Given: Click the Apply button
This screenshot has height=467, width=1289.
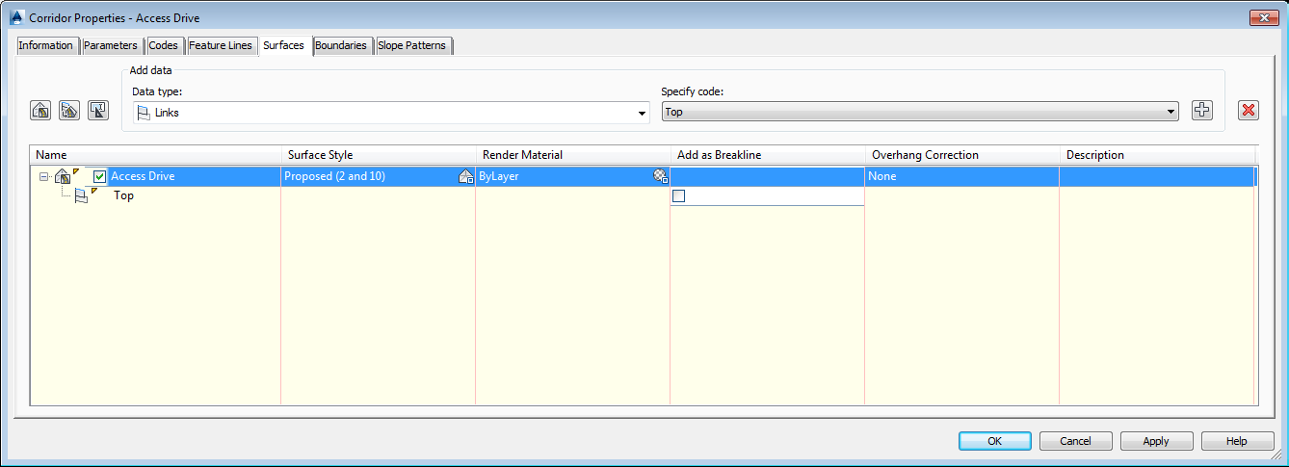Looking at the screenshot, I should point(1156,441).
